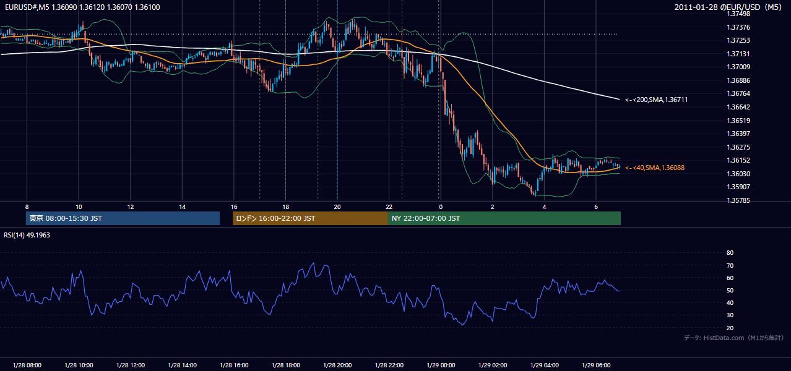The width and height of the screenshot is (791, 371).
Task: Click price axis value 1.37253
Action: click(738, 40)
